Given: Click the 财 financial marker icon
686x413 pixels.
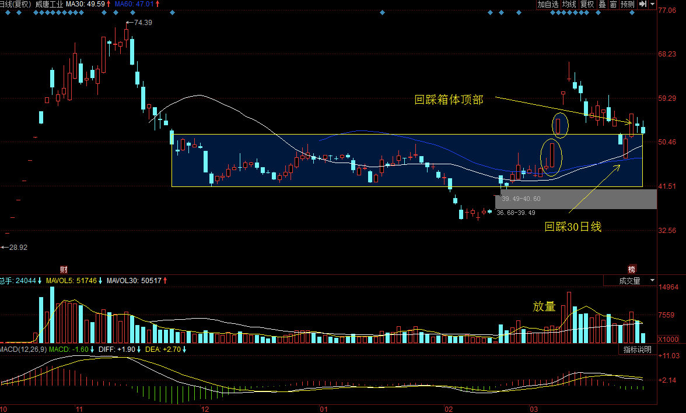Looking at the screenshot, I should (64, 270).
